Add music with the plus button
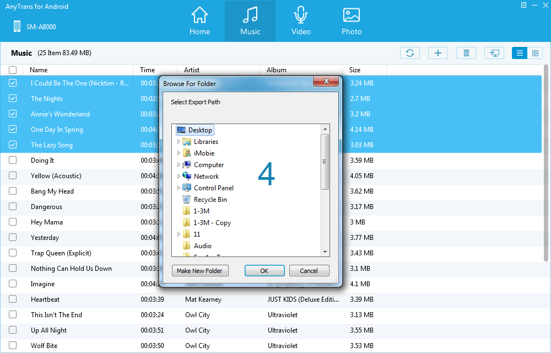 pyautogui.click(x=438, y=53)
